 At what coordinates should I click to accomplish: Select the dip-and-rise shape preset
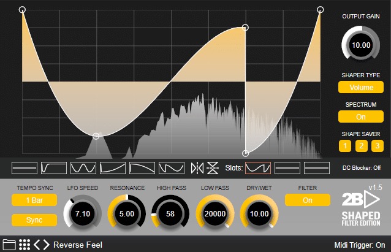click(172, 168)
